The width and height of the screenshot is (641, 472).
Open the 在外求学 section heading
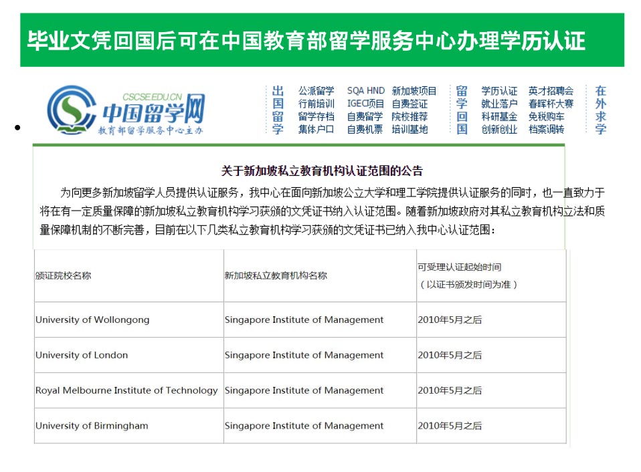(600, 110)
